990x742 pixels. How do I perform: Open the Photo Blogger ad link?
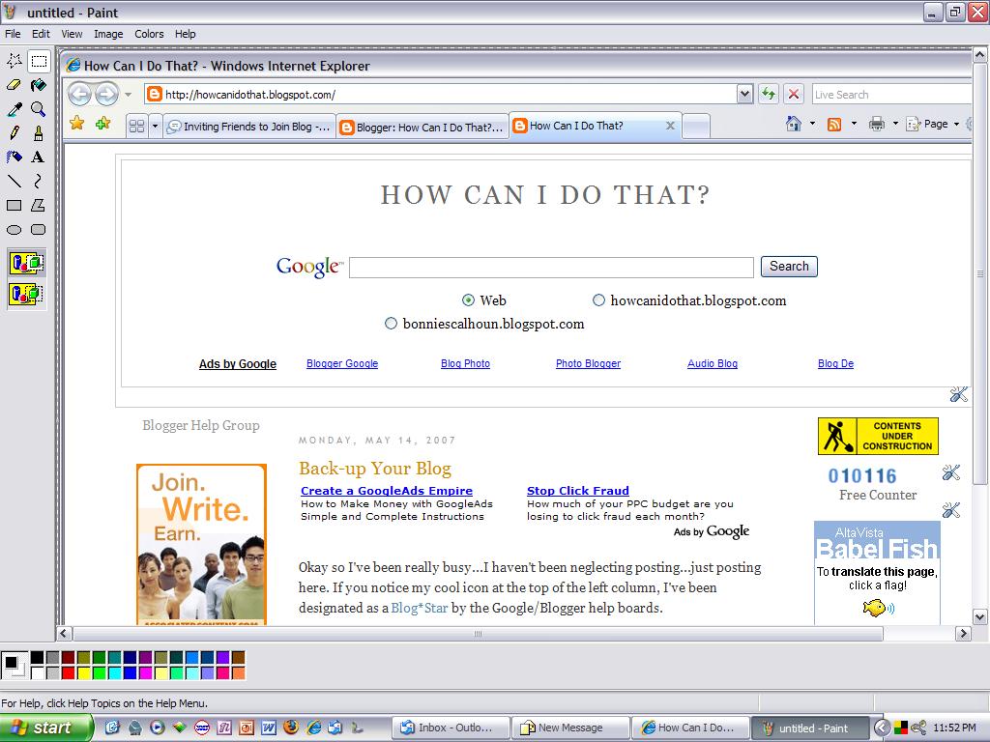[x=588, y=363]
